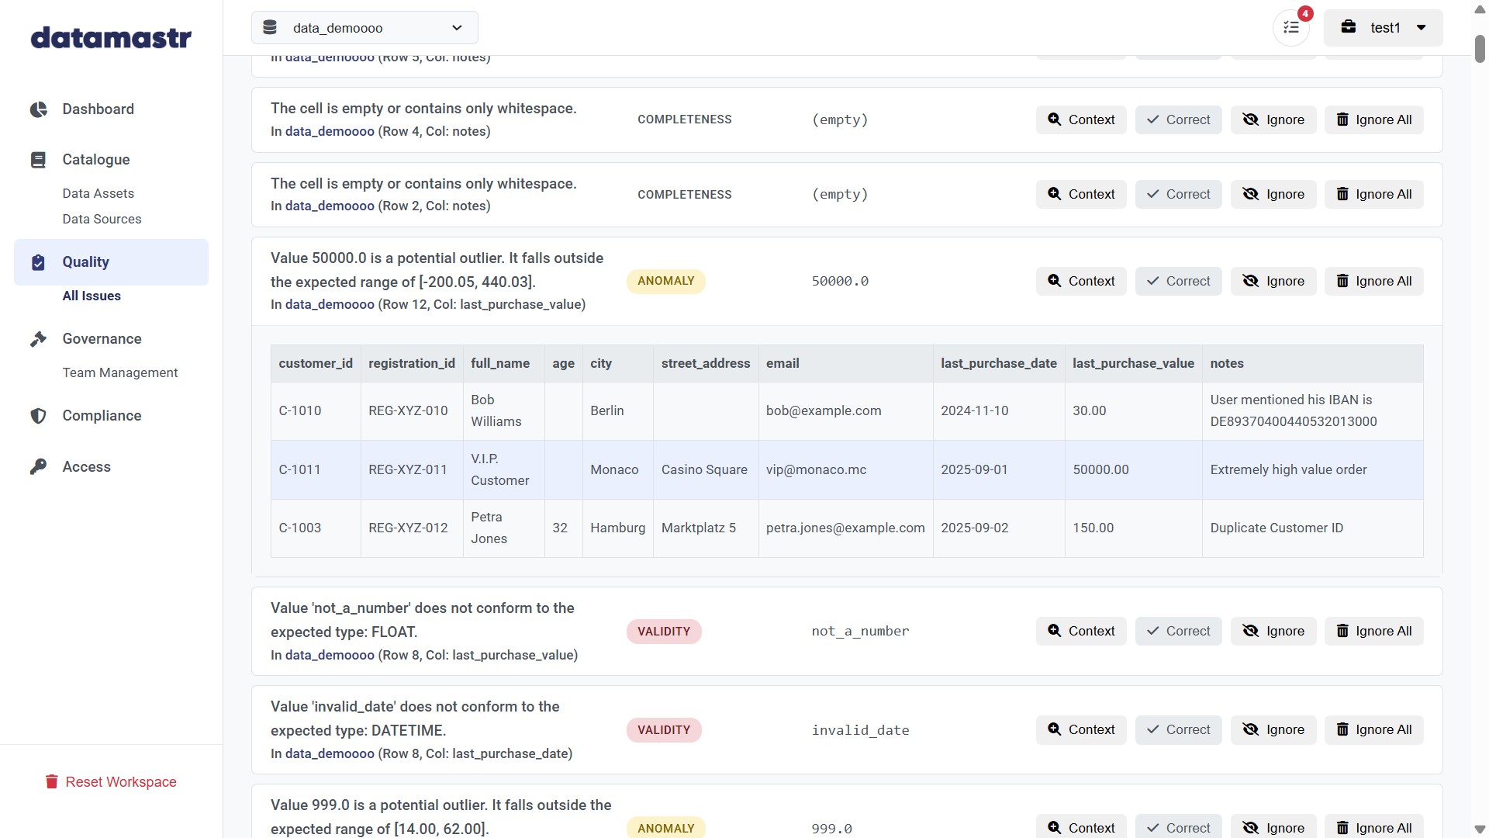Go to Team Management page
The height and width of the screenshot is (838, 1489).
[x=119, y=372]
